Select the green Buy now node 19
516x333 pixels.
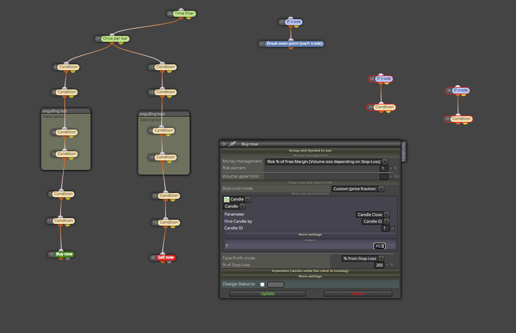coord(64,254)
